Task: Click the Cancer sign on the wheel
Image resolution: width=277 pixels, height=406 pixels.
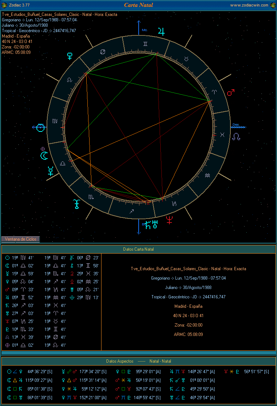Action: pyautogui.click(x=103, y=52)
